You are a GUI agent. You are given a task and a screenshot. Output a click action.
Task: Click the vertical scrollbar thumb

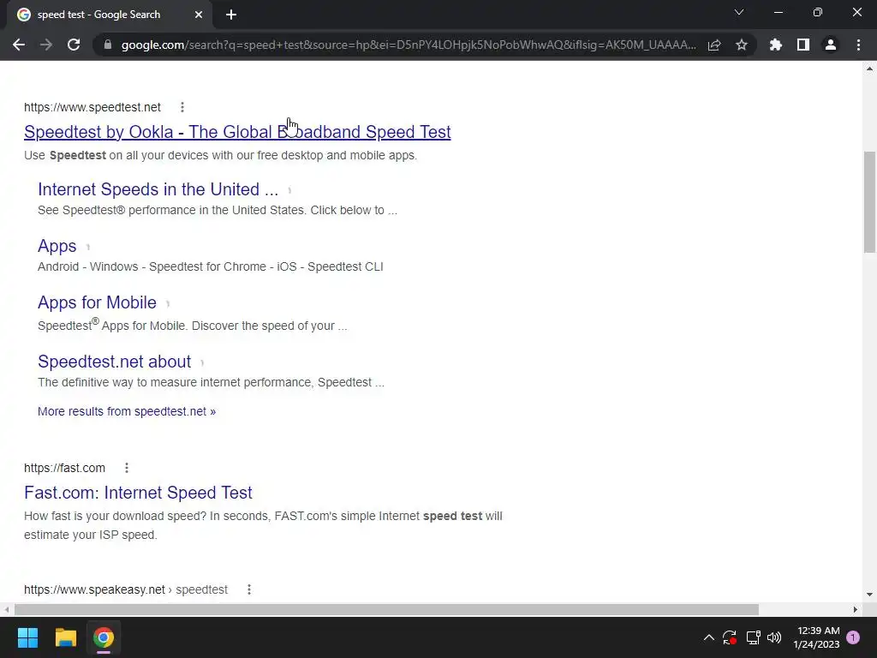(870, 201)
